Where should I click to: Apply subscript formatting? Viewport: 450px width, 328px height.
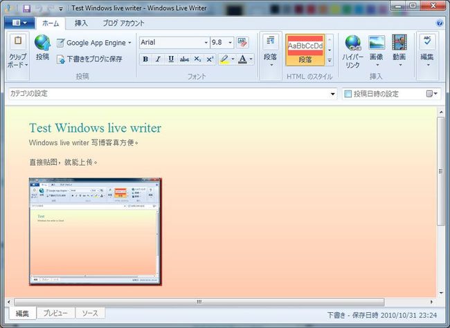pyautogui.click(x=197, y=59)
